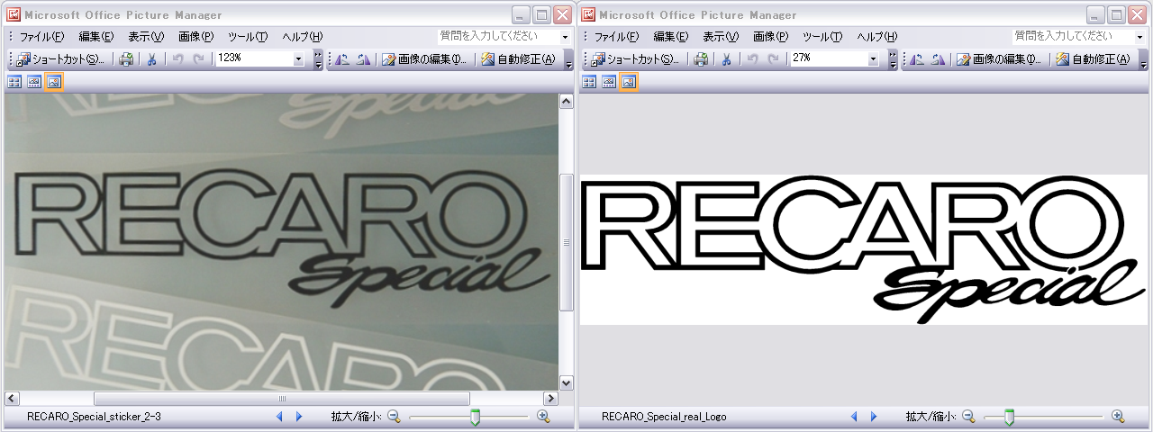Expand toolbar options after 自動修正 in right window
The image size is (1153, 432).
pos(1144,60)
